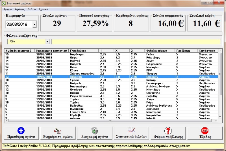Click the red question mark Φόρμα πρόβλεψης icon
The height and width of the screenshot is (151, 226).
click(168, 130)
